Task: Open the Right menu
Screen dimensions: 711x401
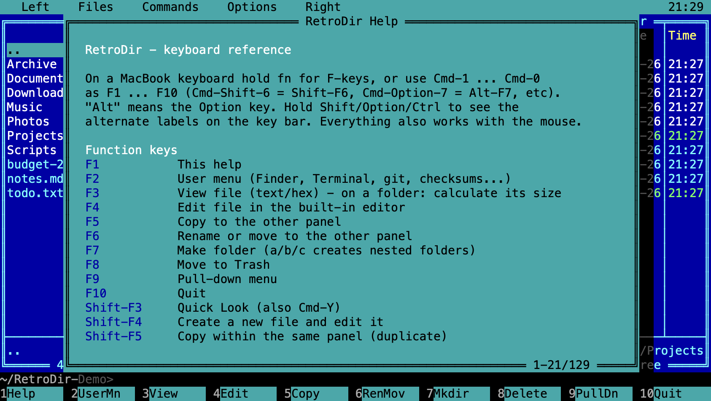Action: click(323, 7)
